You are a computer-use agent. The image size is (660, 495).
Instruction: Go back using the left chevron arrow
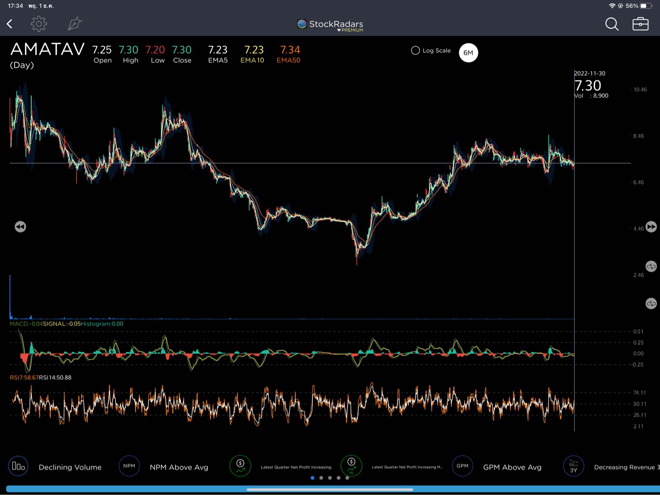10,24
